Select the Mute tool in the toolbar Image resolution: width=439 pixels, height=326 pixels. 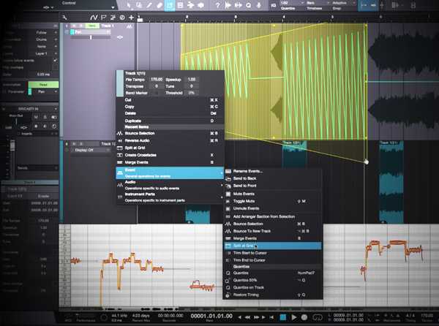coord(180,5)
